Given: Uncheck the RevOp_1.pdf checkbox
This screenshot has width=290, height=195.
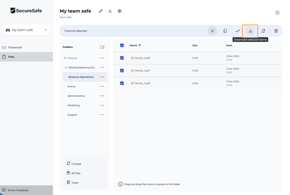Looking at the screenshot, I should [x=122, y=70].
